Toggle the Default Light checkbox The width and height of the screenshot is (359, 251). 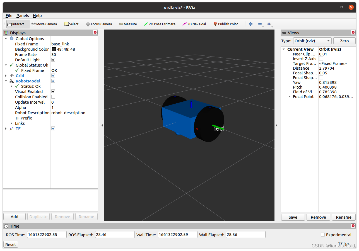click(x=53, y=60)
